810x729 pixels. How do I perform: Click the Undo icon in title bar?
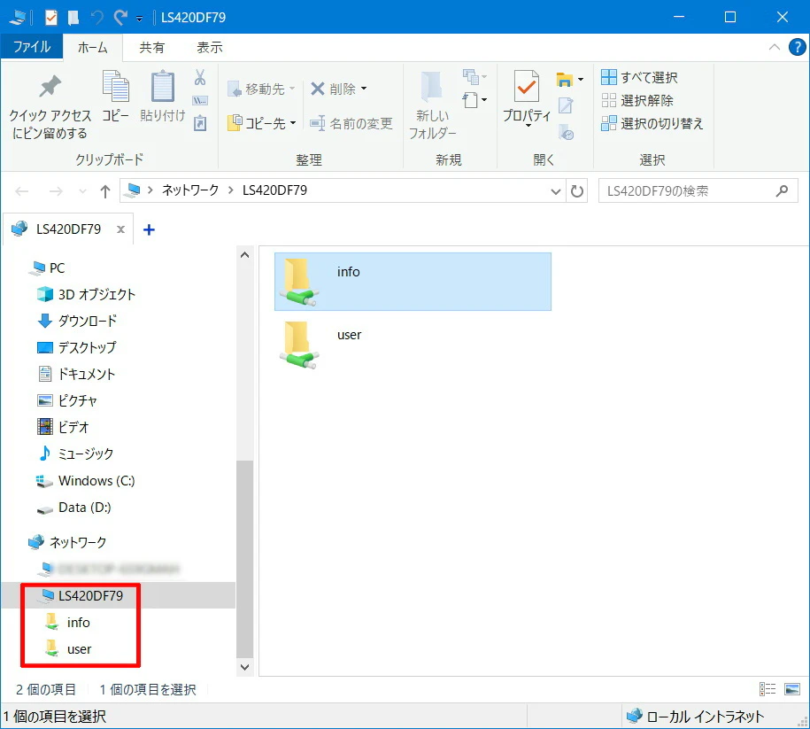[96, 18]
